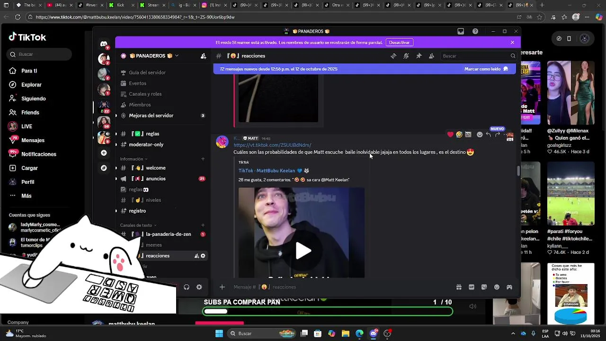Open reacciones channel settings gear
Viewport: 606px width, 341px height.
203,256
